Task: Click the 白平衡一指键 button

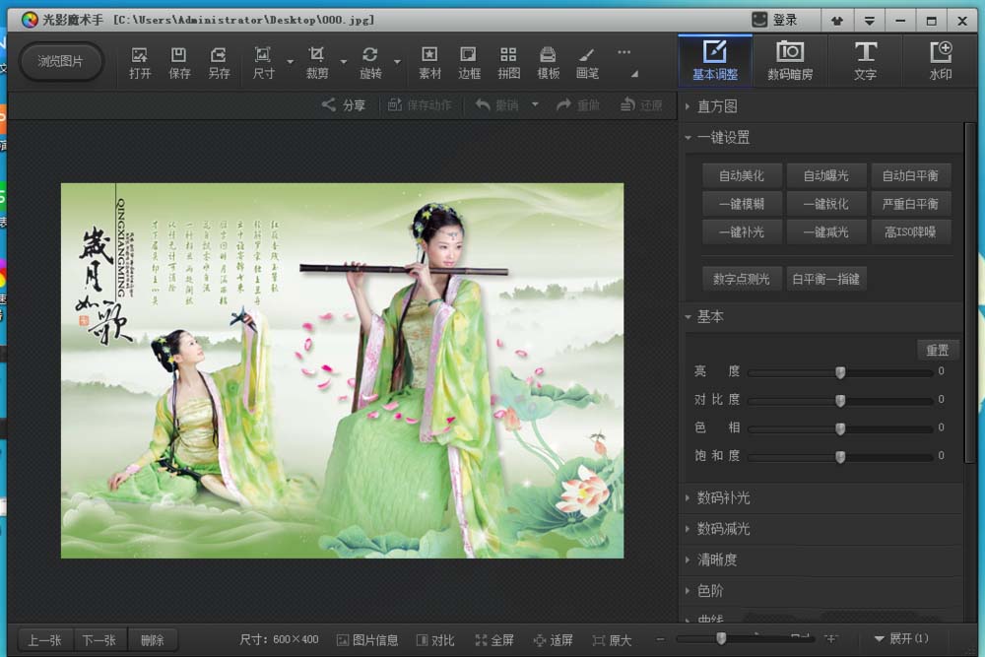Action: pos(826,279)
